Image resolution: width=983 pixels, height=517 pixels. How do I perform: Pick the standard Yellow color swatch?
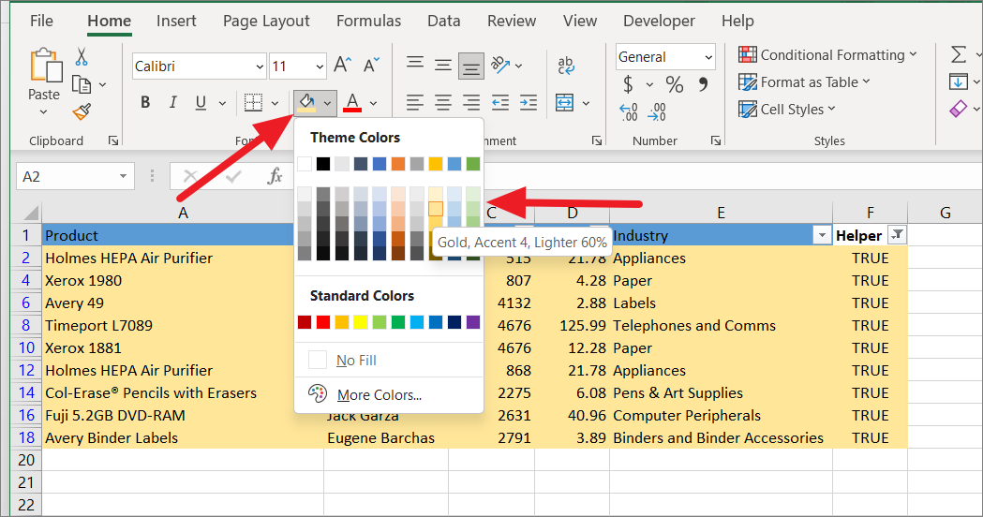pyautogui.click(x=361, y=322)
